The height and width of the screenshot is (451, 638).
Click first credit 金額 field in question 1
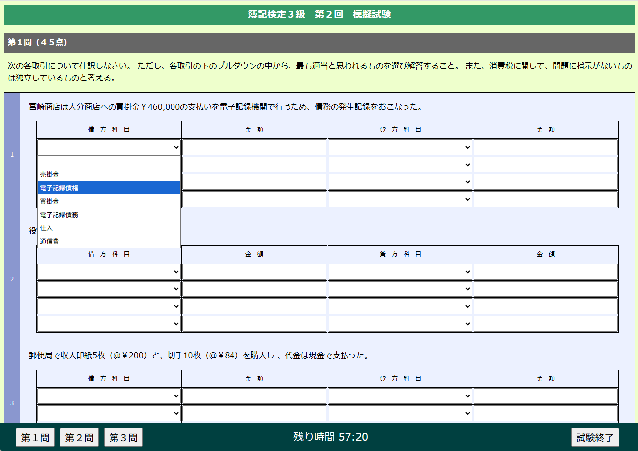click(545, 147)
